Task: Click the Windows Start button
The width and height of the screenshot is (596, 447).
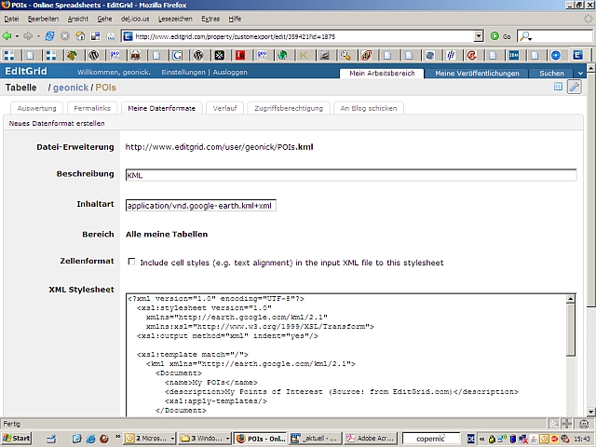Action: click(x=18, y=438)
